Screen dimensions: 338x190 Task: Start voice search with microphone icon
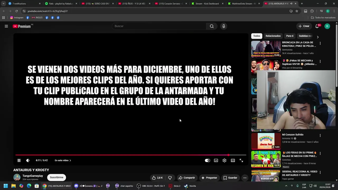pyautogui.click(x=224, y=26)
